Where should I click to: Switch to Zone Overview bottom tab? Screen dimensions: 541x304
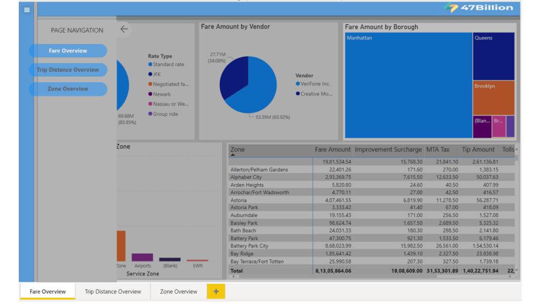[x=179, y=291]
